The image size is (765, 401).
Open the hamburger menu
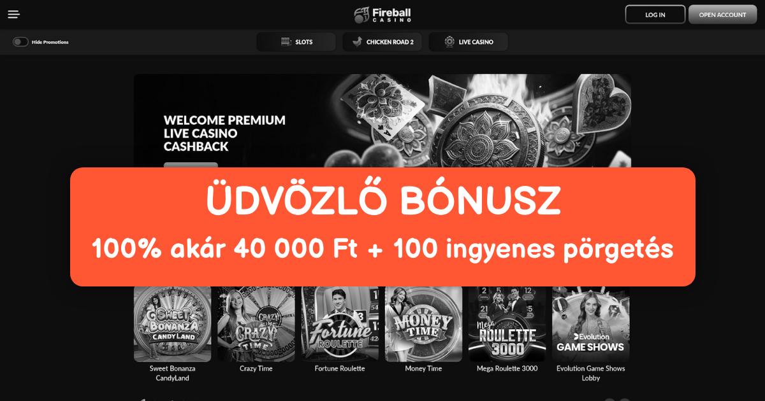coord(13,15)
